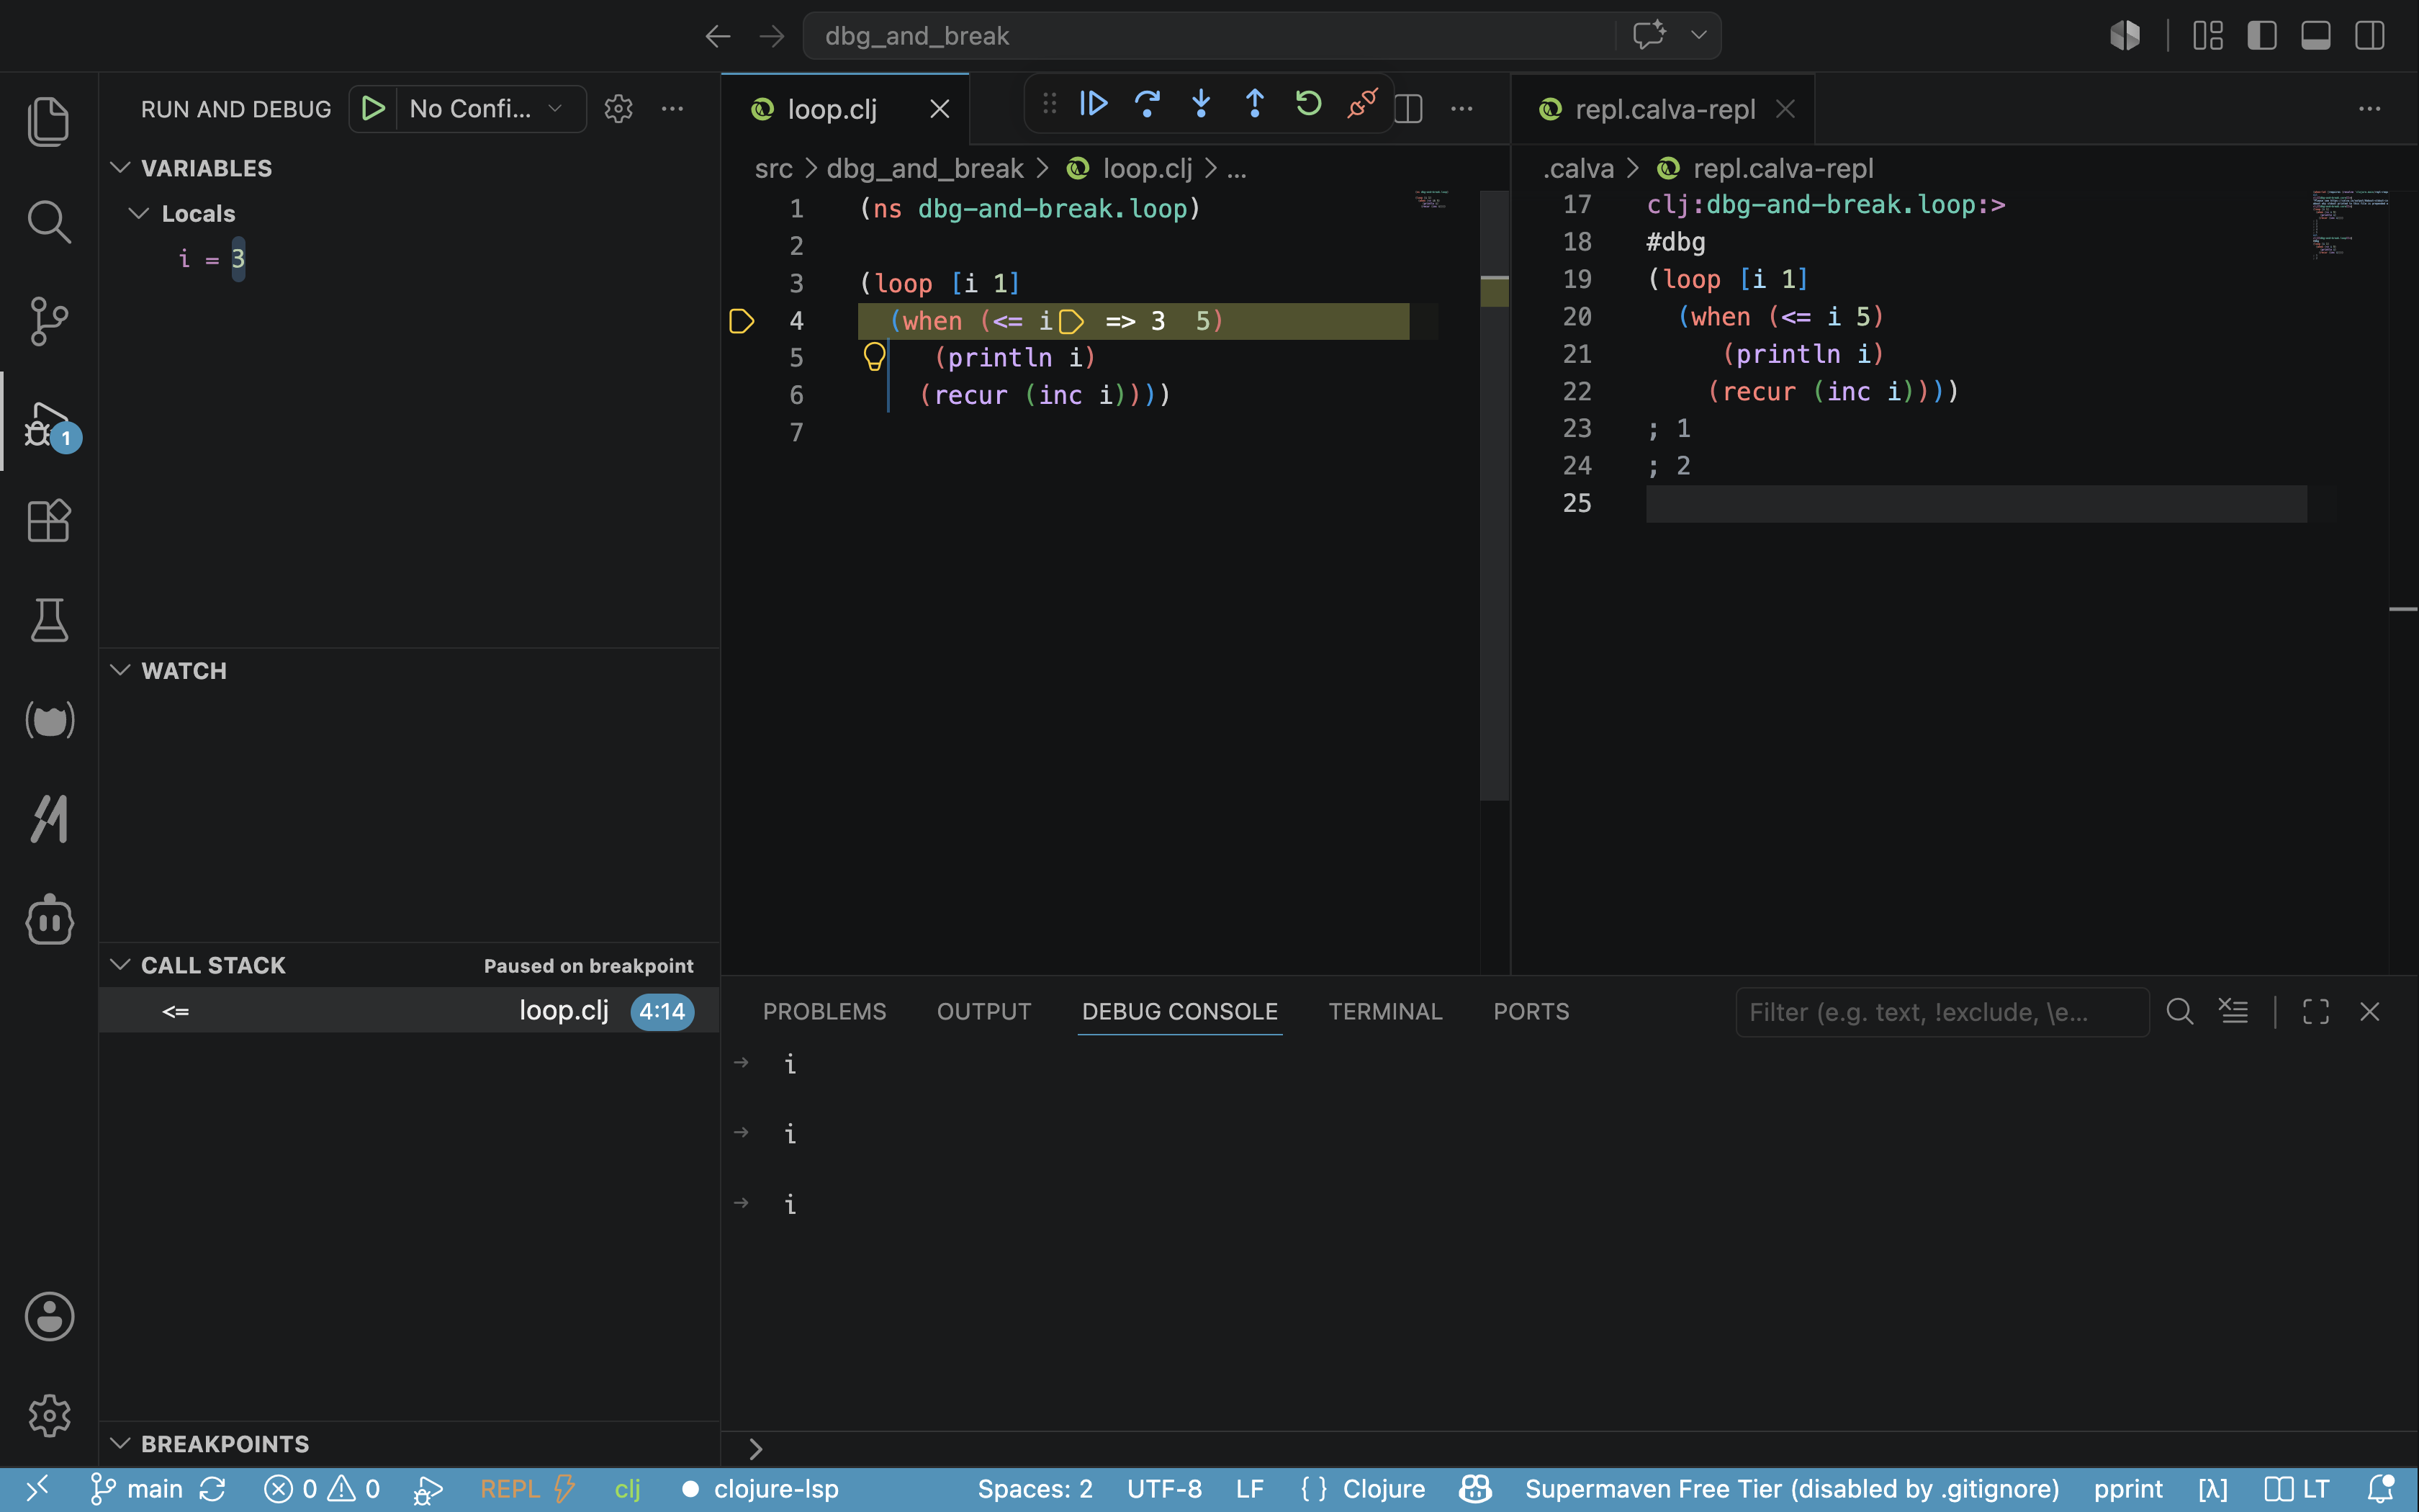This screenshot has width=2419, height=1512.
Task: Click the Step Into arrow icon
Action: (x=1201, y=104)
